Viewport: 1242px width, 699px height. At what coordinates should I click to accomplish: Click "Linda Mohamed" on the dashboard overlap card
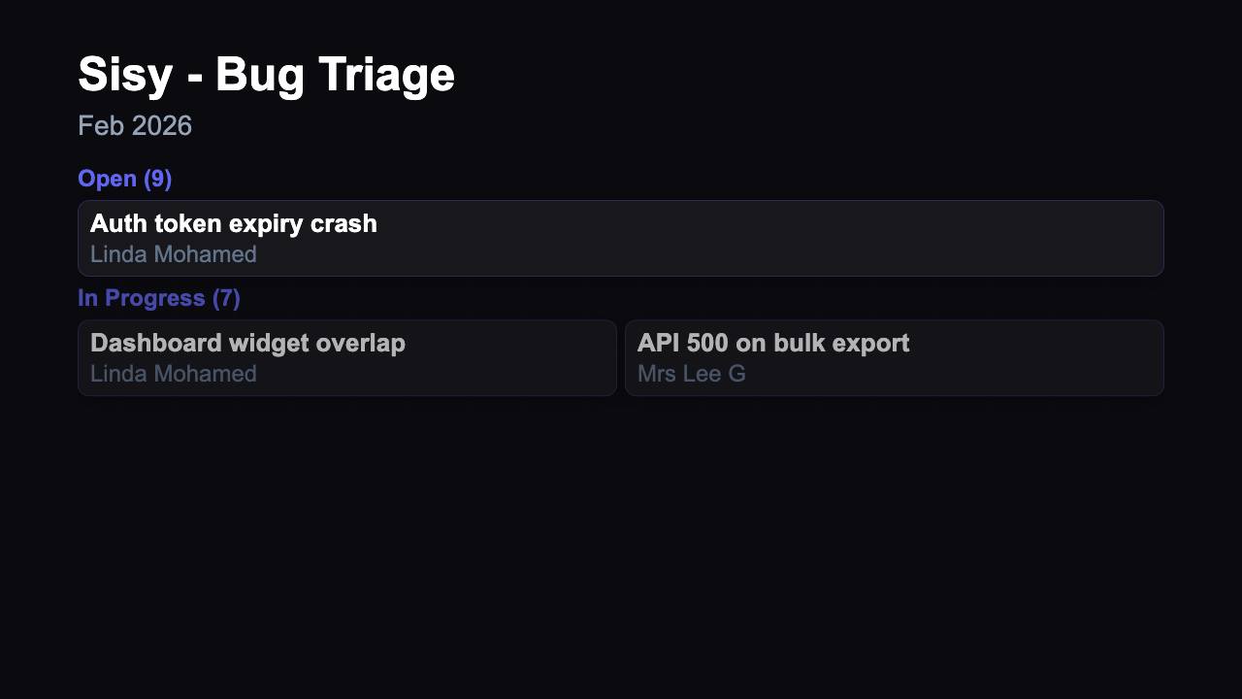coord(176,373)
